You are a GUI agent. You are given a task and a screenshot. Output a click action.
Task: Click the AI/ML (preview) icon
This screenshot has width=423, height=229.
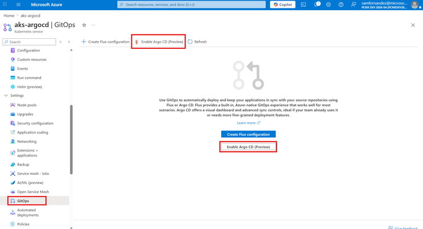12,183
